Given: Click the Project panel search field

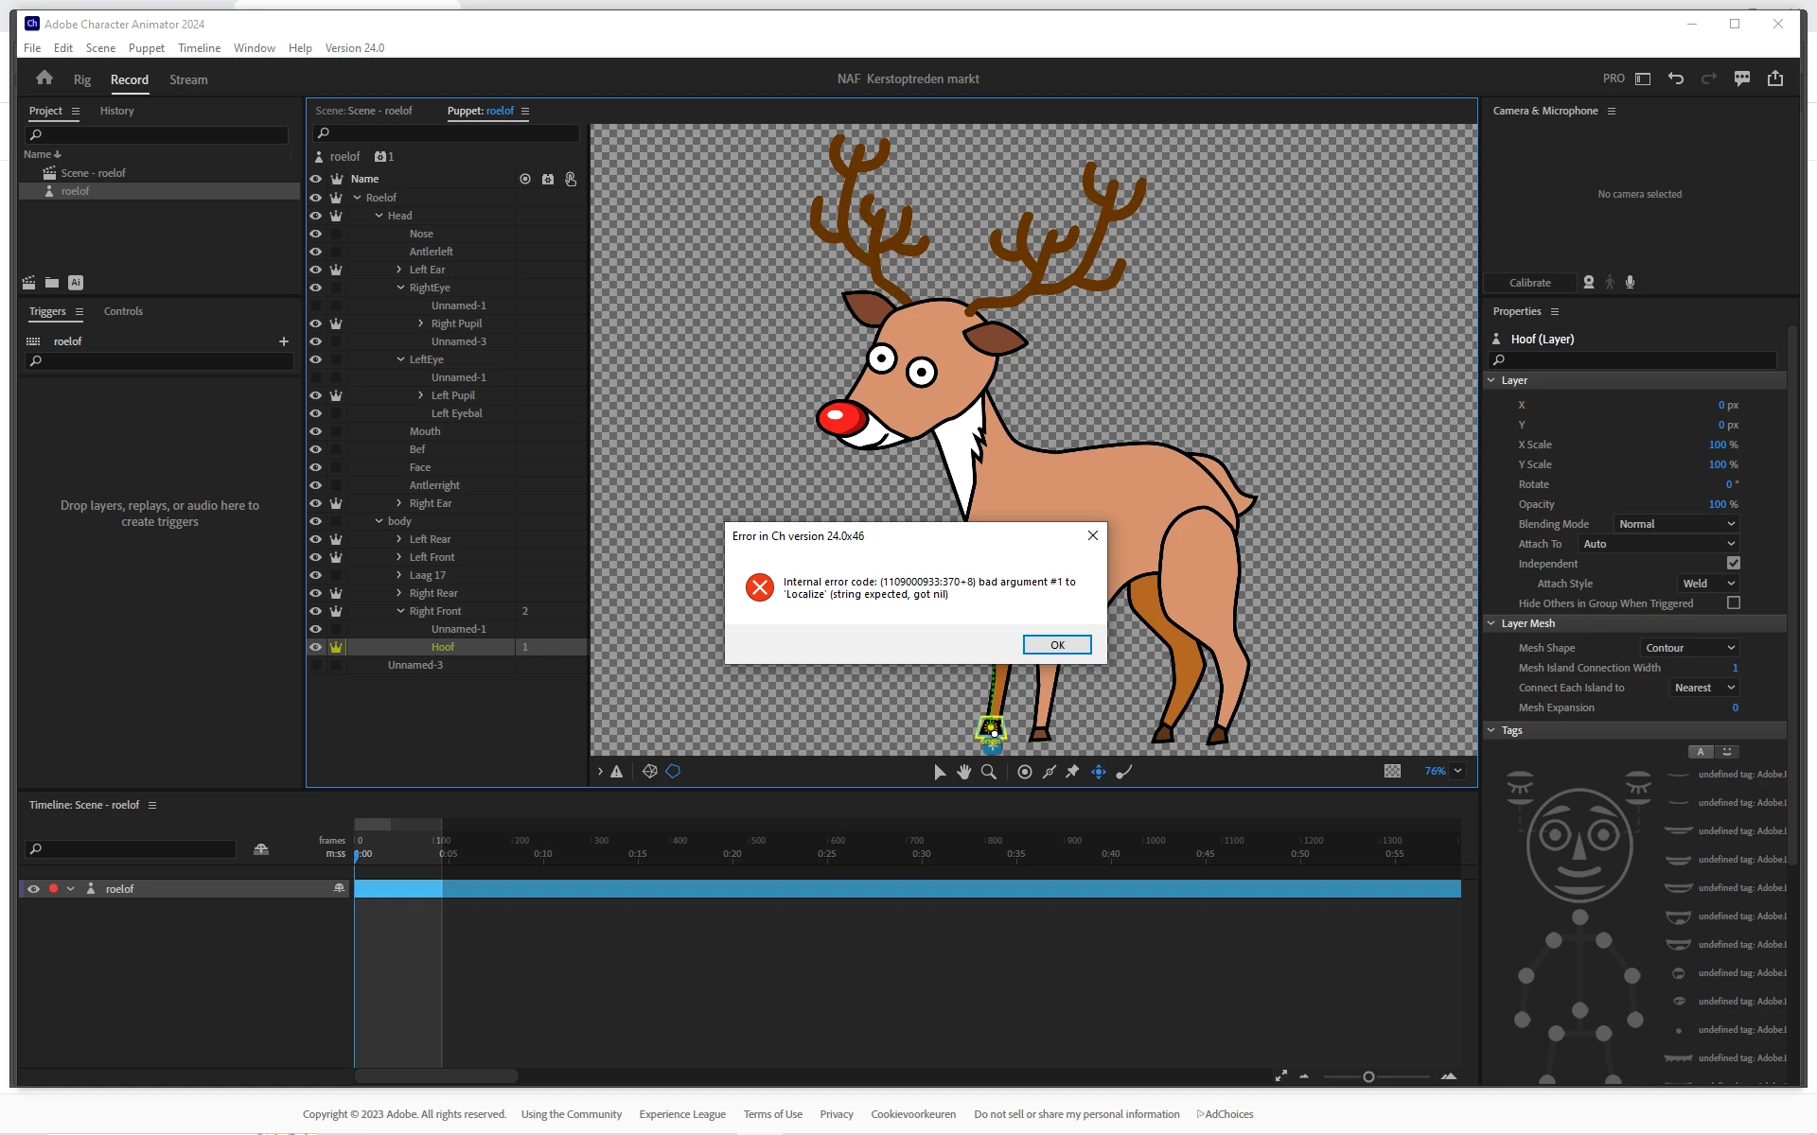Looking at the screenshot, I should [x=157, y=135].
